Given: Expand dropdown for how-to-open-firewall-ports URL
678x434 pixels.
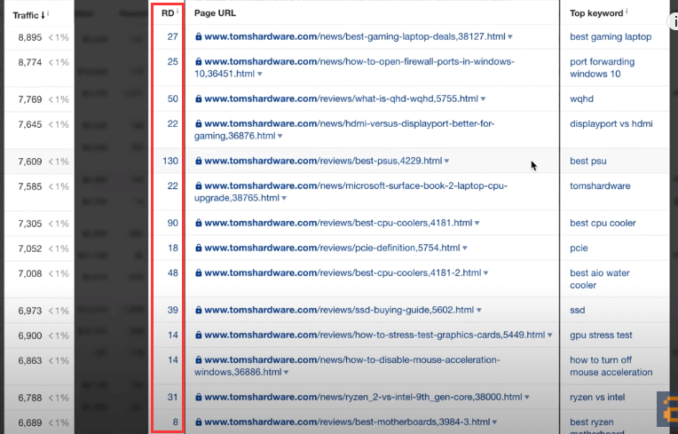Looking at the screenshot, I should coord(259,75).
